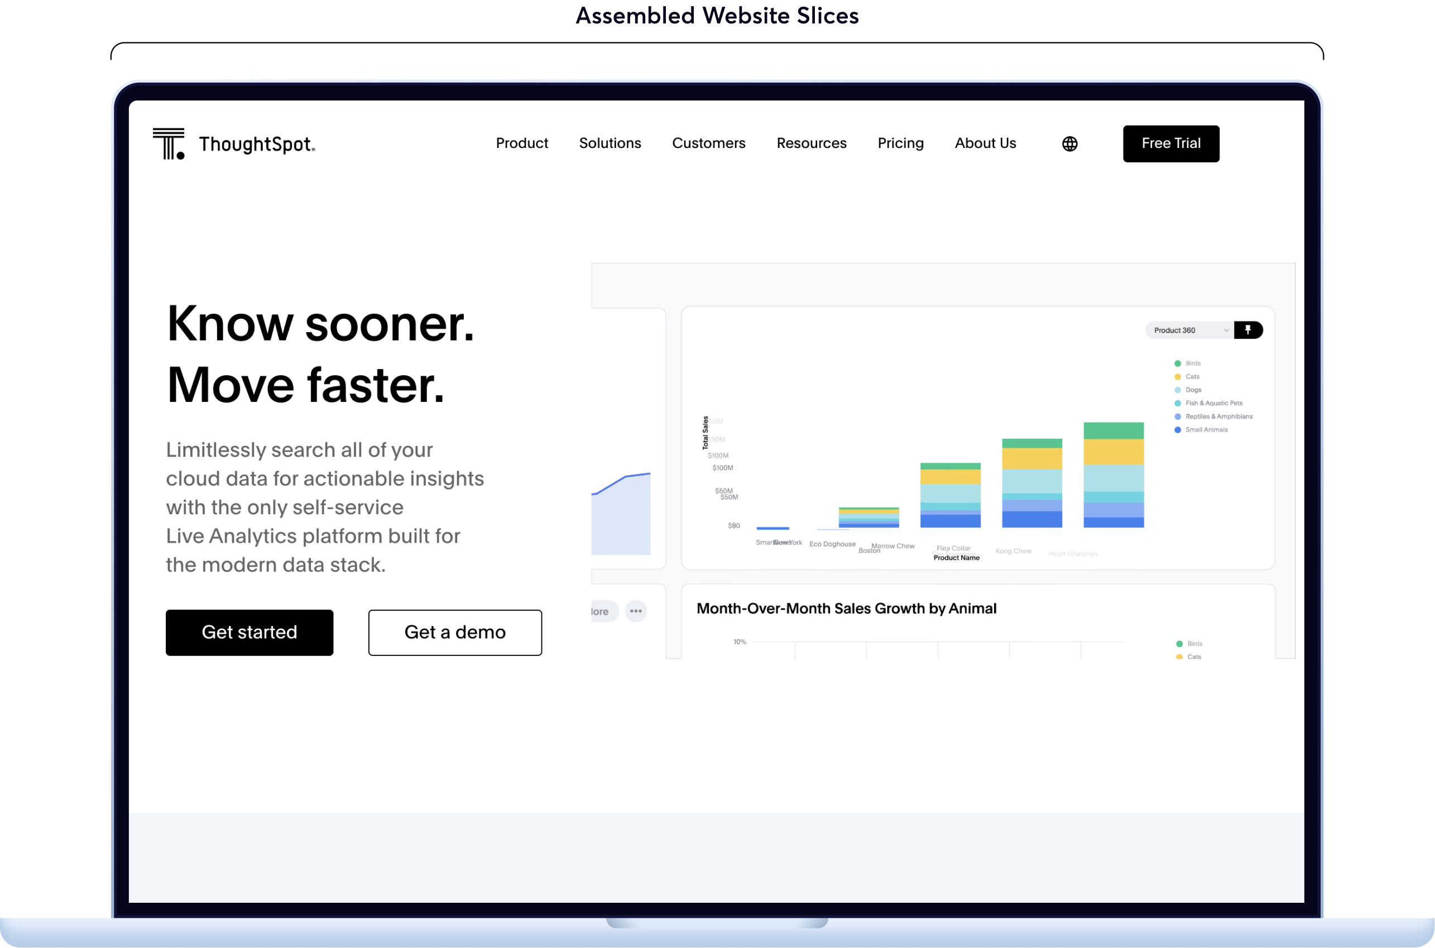Toggle Fish & Aquatic Pets in the legend
1435x948 pixels.
tap(1178, 403)
